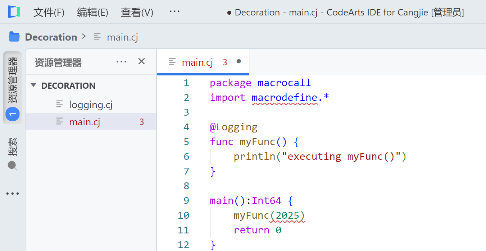Open the 文件(F) menu

49,13
